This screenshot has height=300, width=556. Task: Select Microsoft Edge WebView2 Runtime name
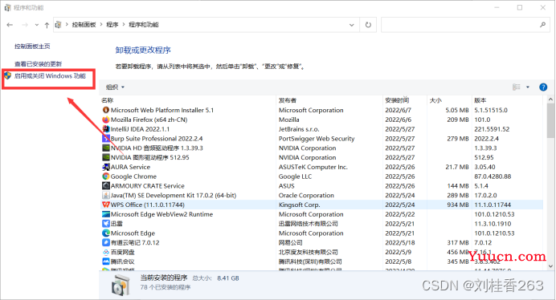(161, 214)
